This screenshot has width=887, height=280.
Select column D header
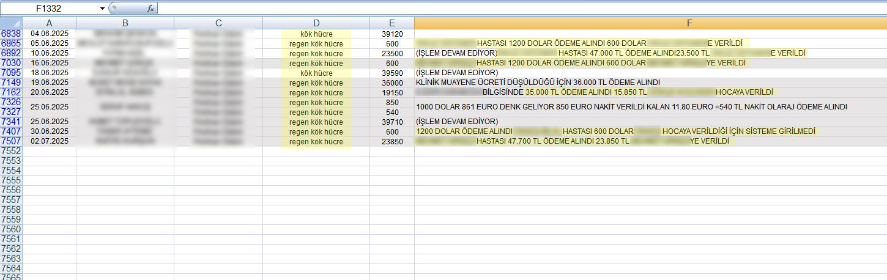(316, 23)
